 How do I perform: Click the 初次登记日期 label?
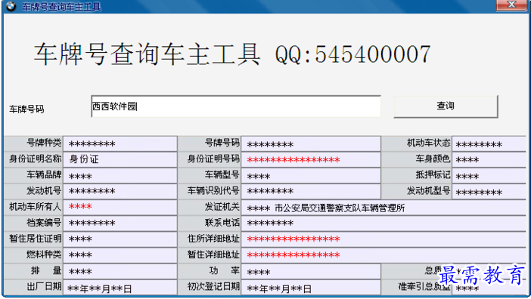[213, 286]
